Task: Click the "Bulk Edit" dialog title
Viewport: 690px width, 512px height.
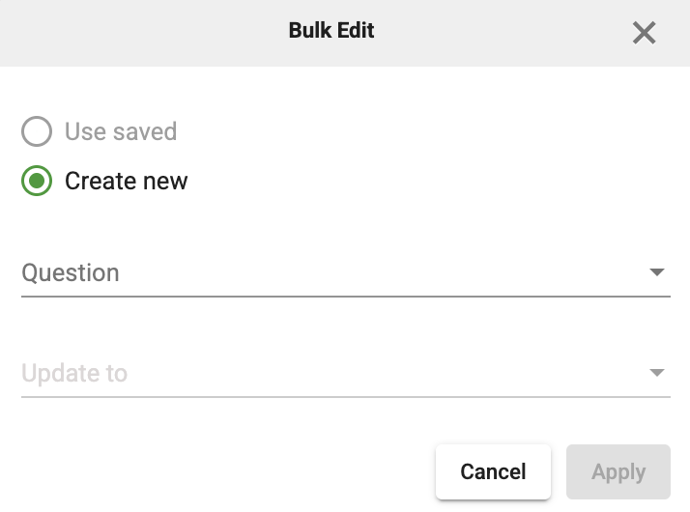Action: tap(331, 30)
